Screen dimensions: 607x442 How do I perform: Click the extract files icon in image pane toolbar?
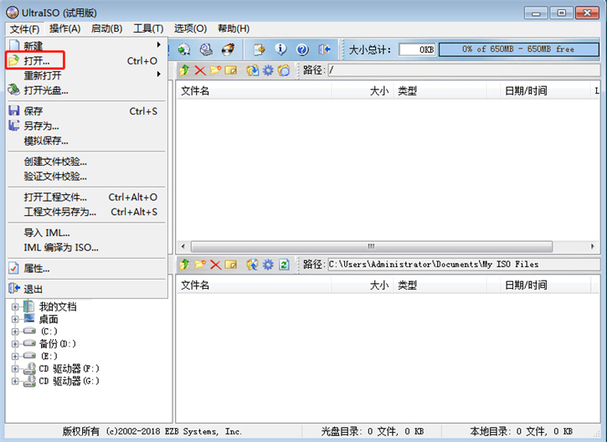pos(252,70)
